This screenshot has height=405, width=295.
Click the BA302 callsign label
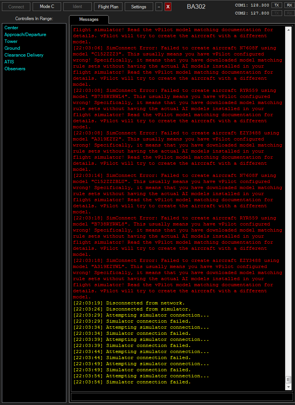pyautogui.click(x=196, y=7)
